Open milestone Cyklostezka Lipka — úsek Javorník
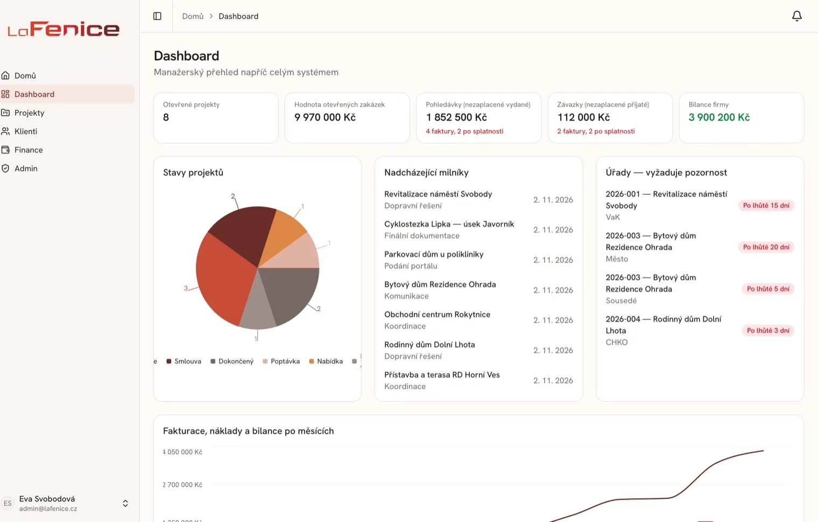The height and width of the screenshot is (522, 818). (x=478, y=230)
